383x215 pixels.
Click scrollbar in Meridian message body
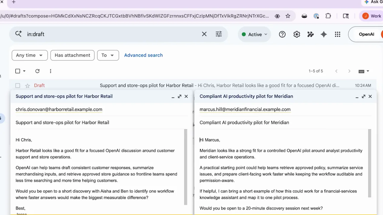click(x=370, y=163)
